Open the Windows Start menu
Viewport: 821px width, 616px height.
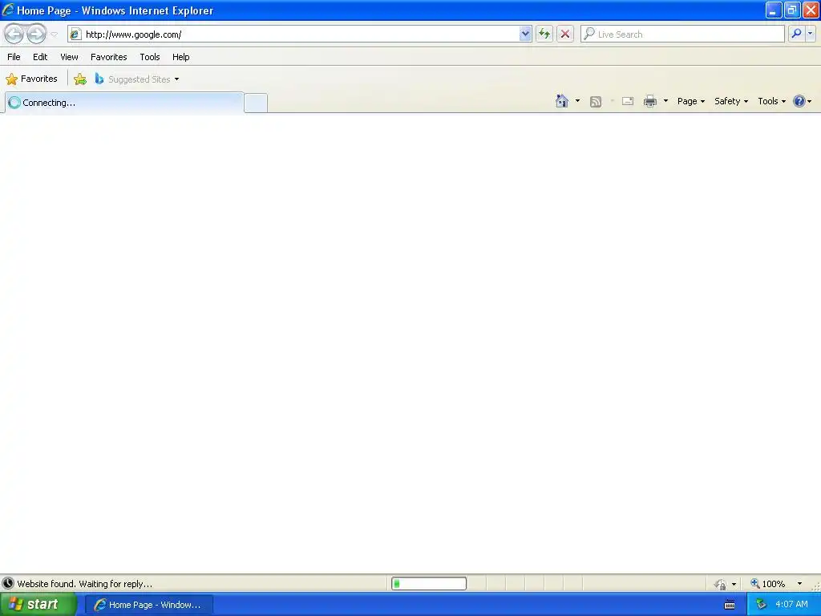38,605
